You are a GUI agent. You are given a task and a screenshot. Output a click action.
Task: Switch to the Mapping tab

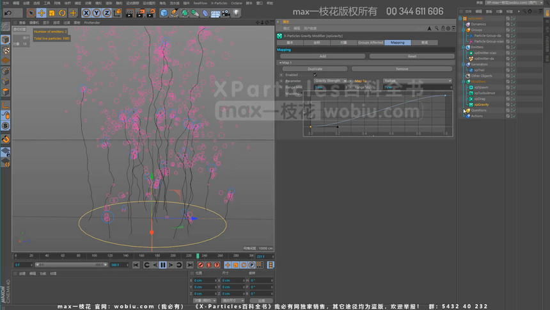point(397,42)
